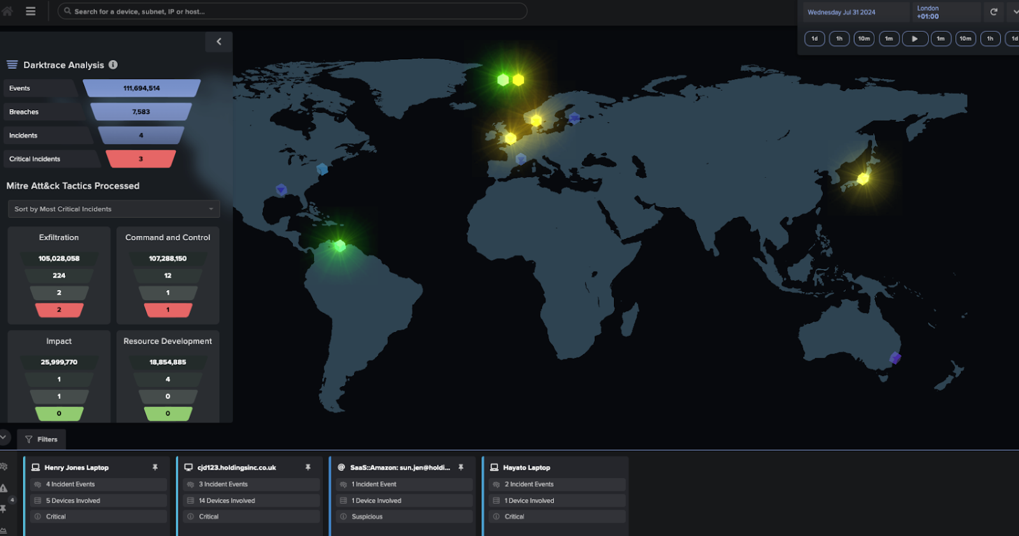Play the timeline
Viewport: 1019px width, 536px height.
915,39
